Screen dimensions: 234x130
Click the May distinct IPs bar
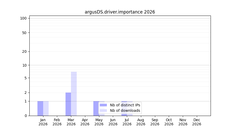(96, 108)
